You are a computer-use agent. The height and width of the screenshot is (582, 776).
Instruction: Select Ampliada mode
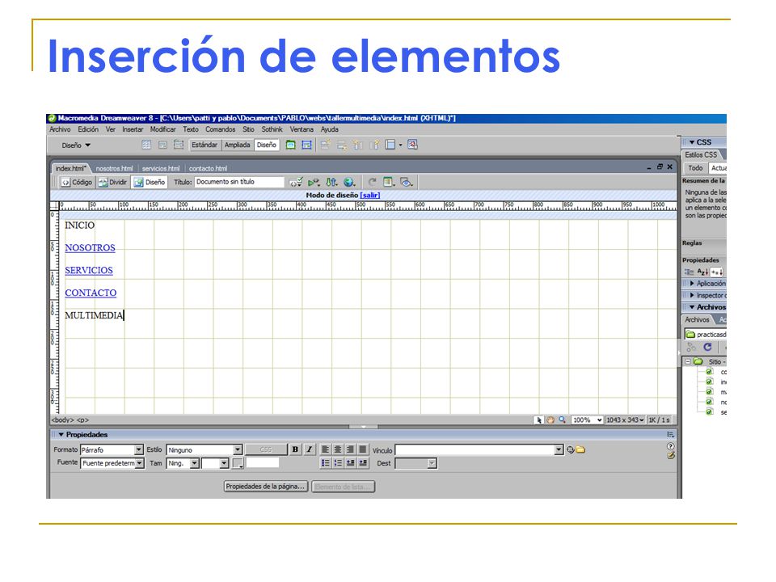(237, 145)
